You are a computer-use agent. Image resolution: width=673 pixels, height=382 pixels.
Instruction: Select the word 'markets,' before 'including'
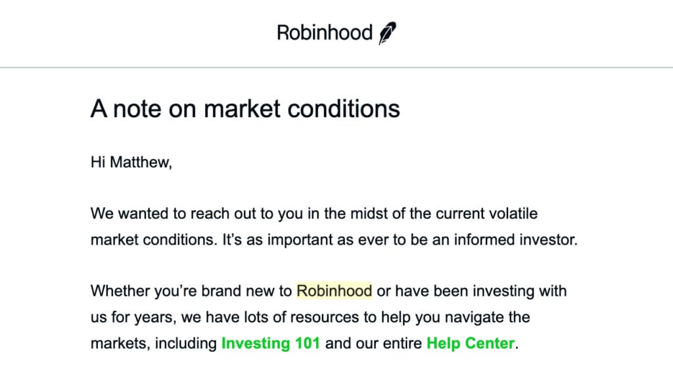[x=120, y=343]
